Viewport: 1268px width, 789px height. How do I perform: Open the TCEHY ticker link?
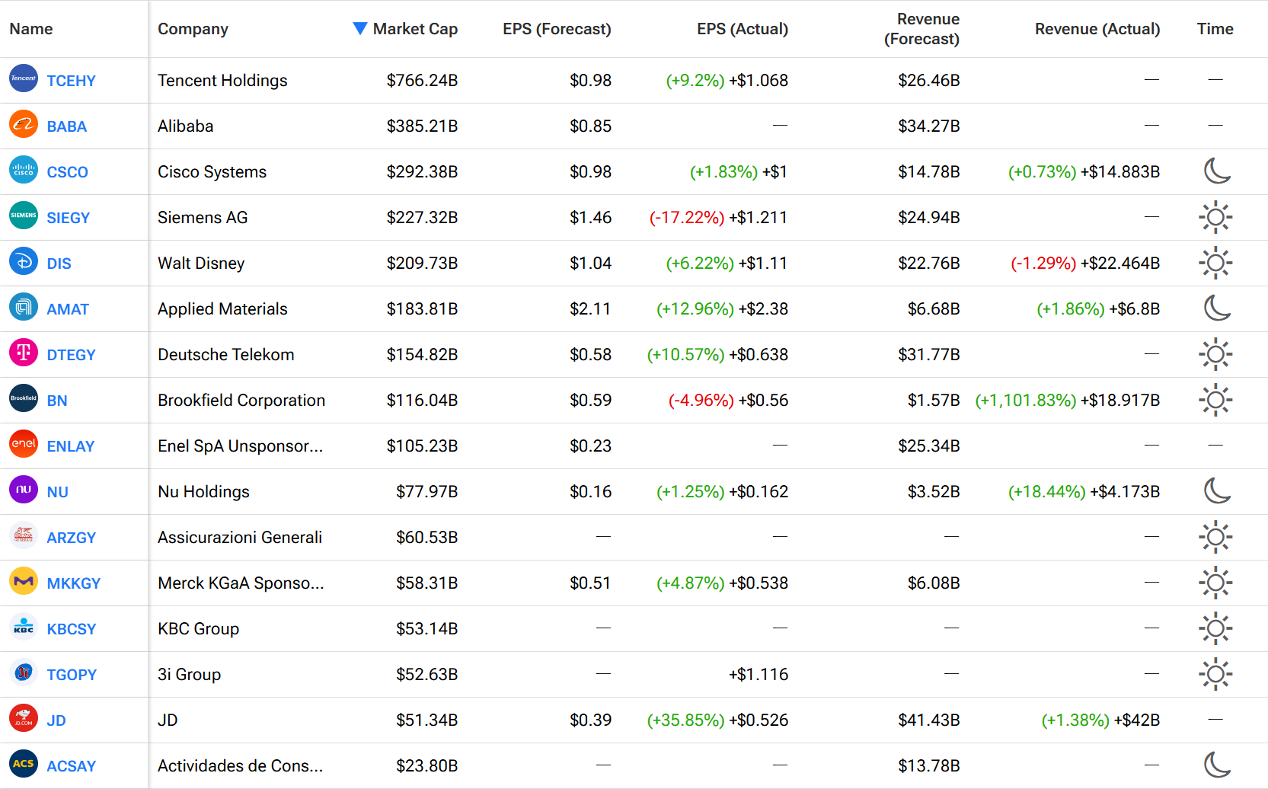pos(71,81)
